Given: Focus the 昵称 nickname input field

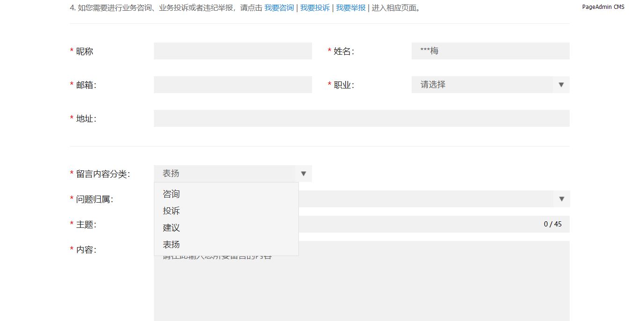Looking at the screenshot, I should [x=232, y=51].
